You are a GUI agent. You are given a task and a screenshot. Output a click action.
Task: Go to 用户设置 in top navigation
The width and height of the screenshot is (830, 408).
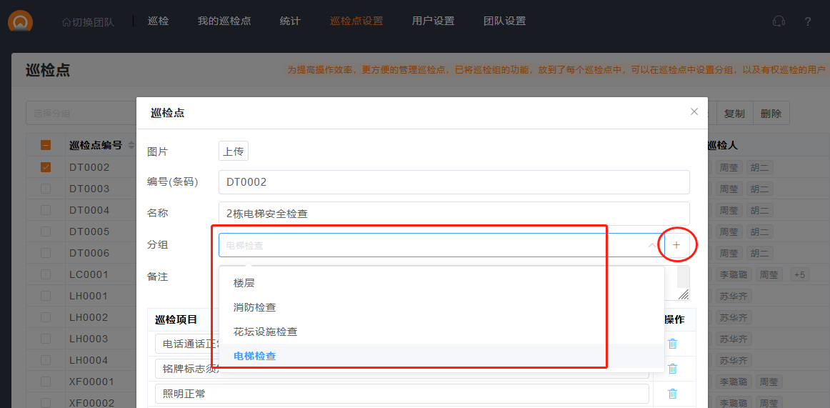coord(433,21)
